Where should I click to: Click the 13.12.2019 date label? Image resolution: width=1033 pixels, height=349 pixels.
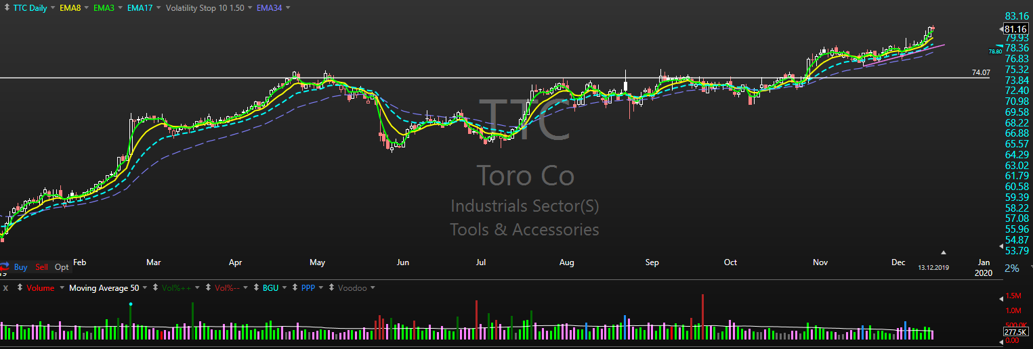[933, 268]
